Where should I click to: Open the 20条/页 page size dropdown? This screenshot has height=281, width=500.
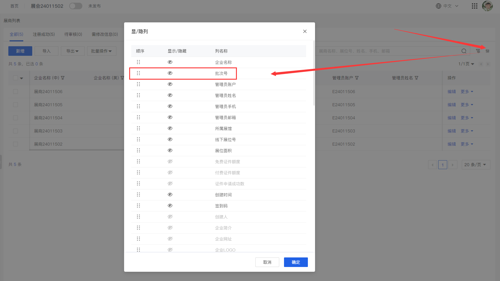476,164
